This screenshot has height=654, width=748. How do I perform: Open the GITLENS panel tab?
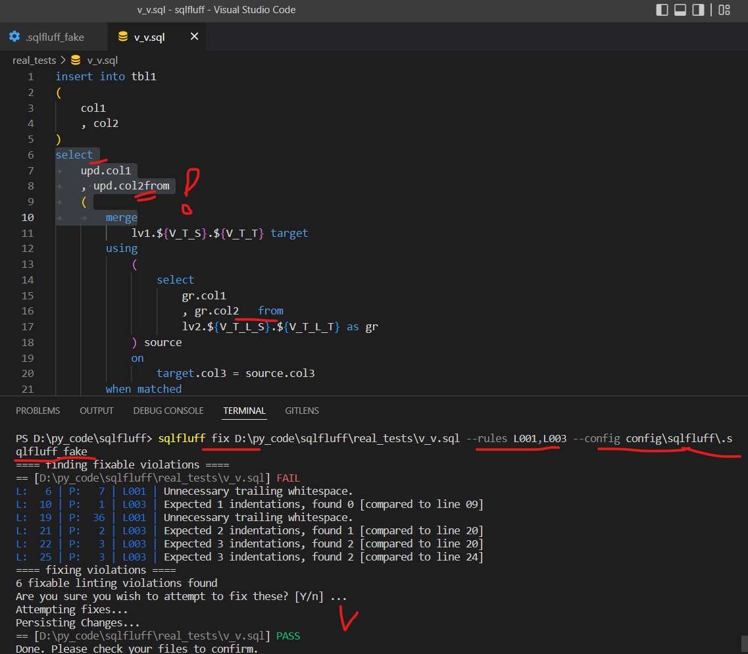pyautogui.click(x=302, y=411)
